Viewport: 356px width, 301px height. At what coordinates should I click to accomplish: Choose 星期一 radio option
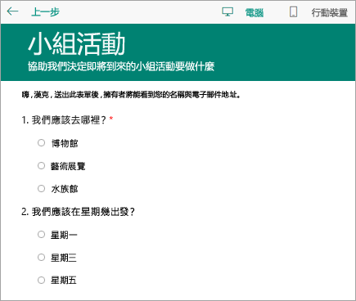click(41, 235)
